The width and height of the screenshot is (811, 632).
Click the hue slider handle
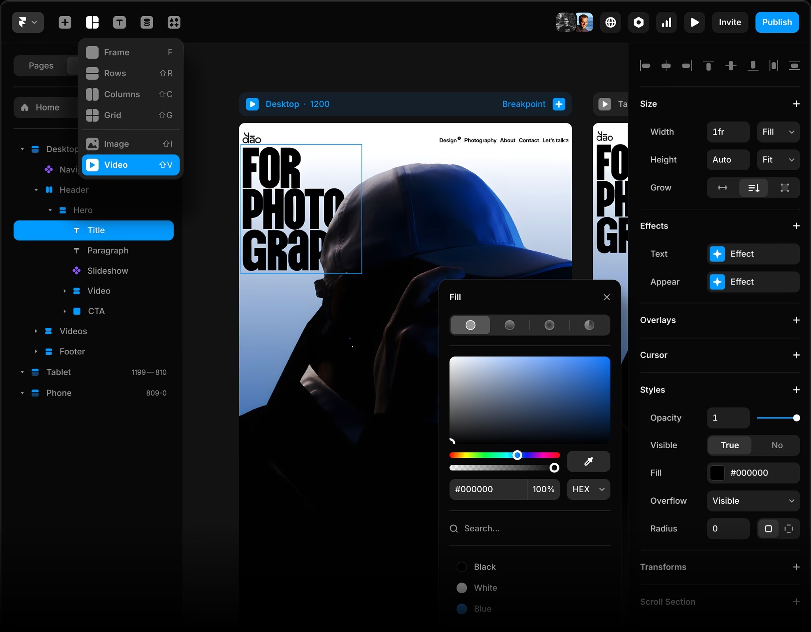click(x=517, y=455)
